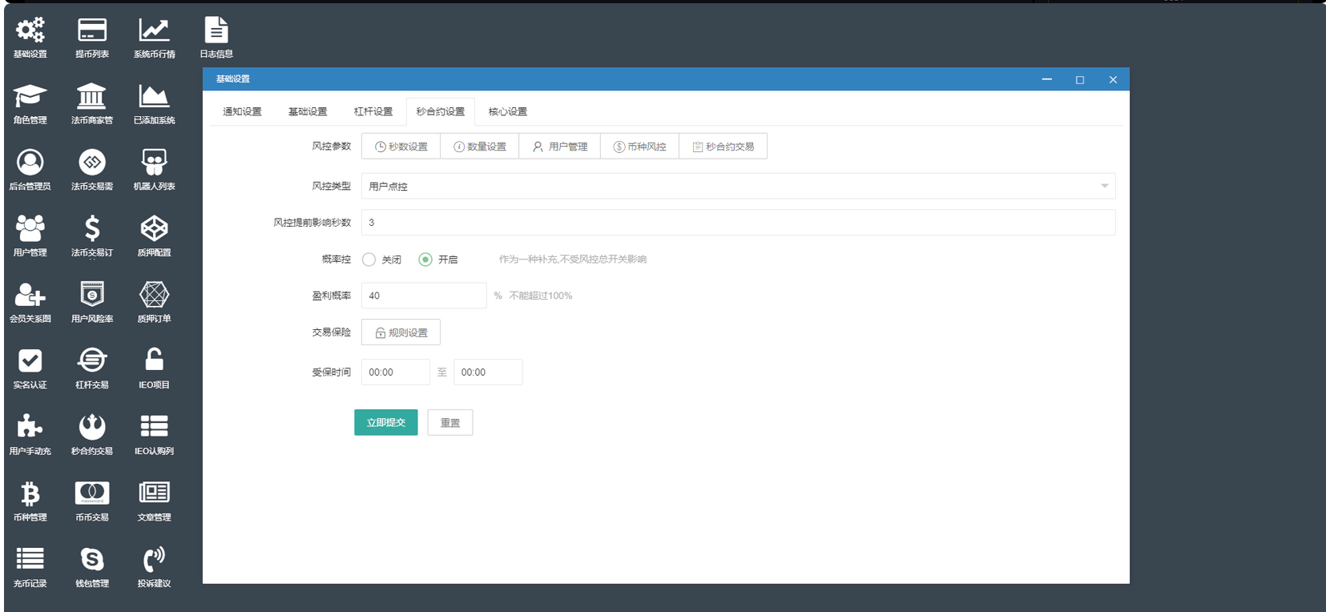Minimize the 基础设置 window
The image size is (1326, 612).
[x=1046, y=79]
